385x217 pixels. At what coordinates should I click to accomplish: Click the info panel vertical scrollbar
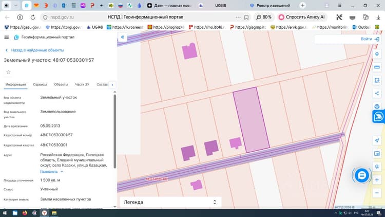tap(114, 131)
